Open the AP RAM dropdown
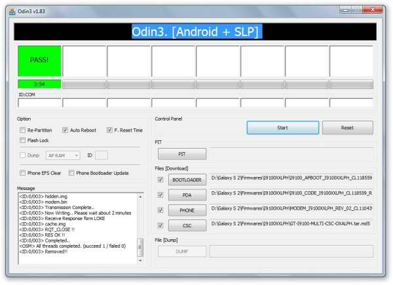 (x=63, y=155)
